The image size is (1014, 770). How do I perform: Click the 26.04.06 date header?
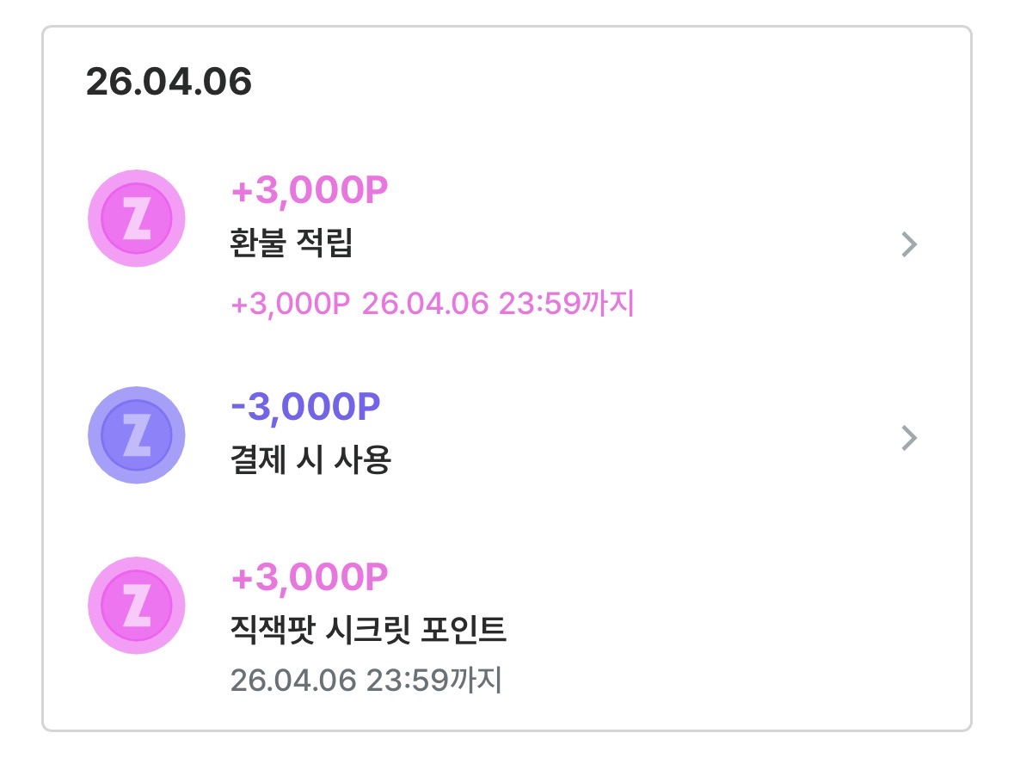click(169, 83)
